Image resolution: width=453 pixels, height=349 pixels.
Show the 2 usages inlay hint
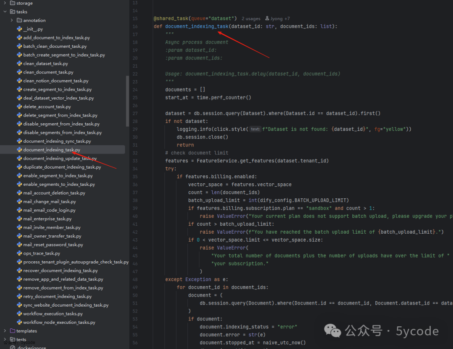pos(251,18)
